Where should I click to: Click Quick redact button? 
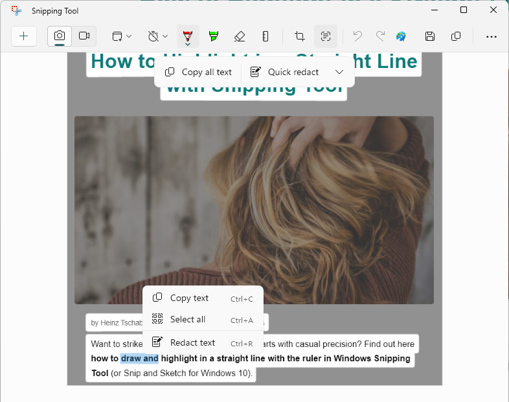click(x=284, y=72)
